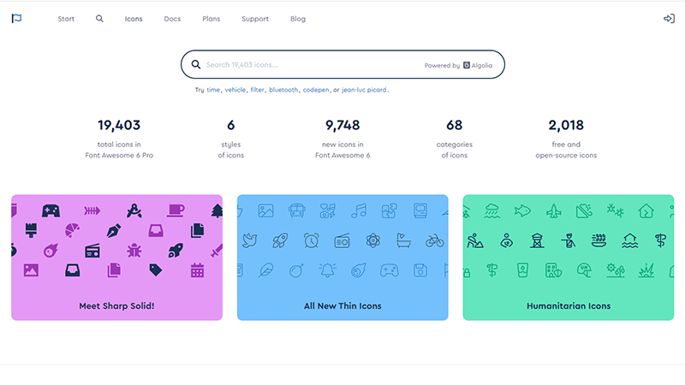Click the 'time' search suggestion
This screenshot has width=685, height=385.
click(x=213, y=90)
